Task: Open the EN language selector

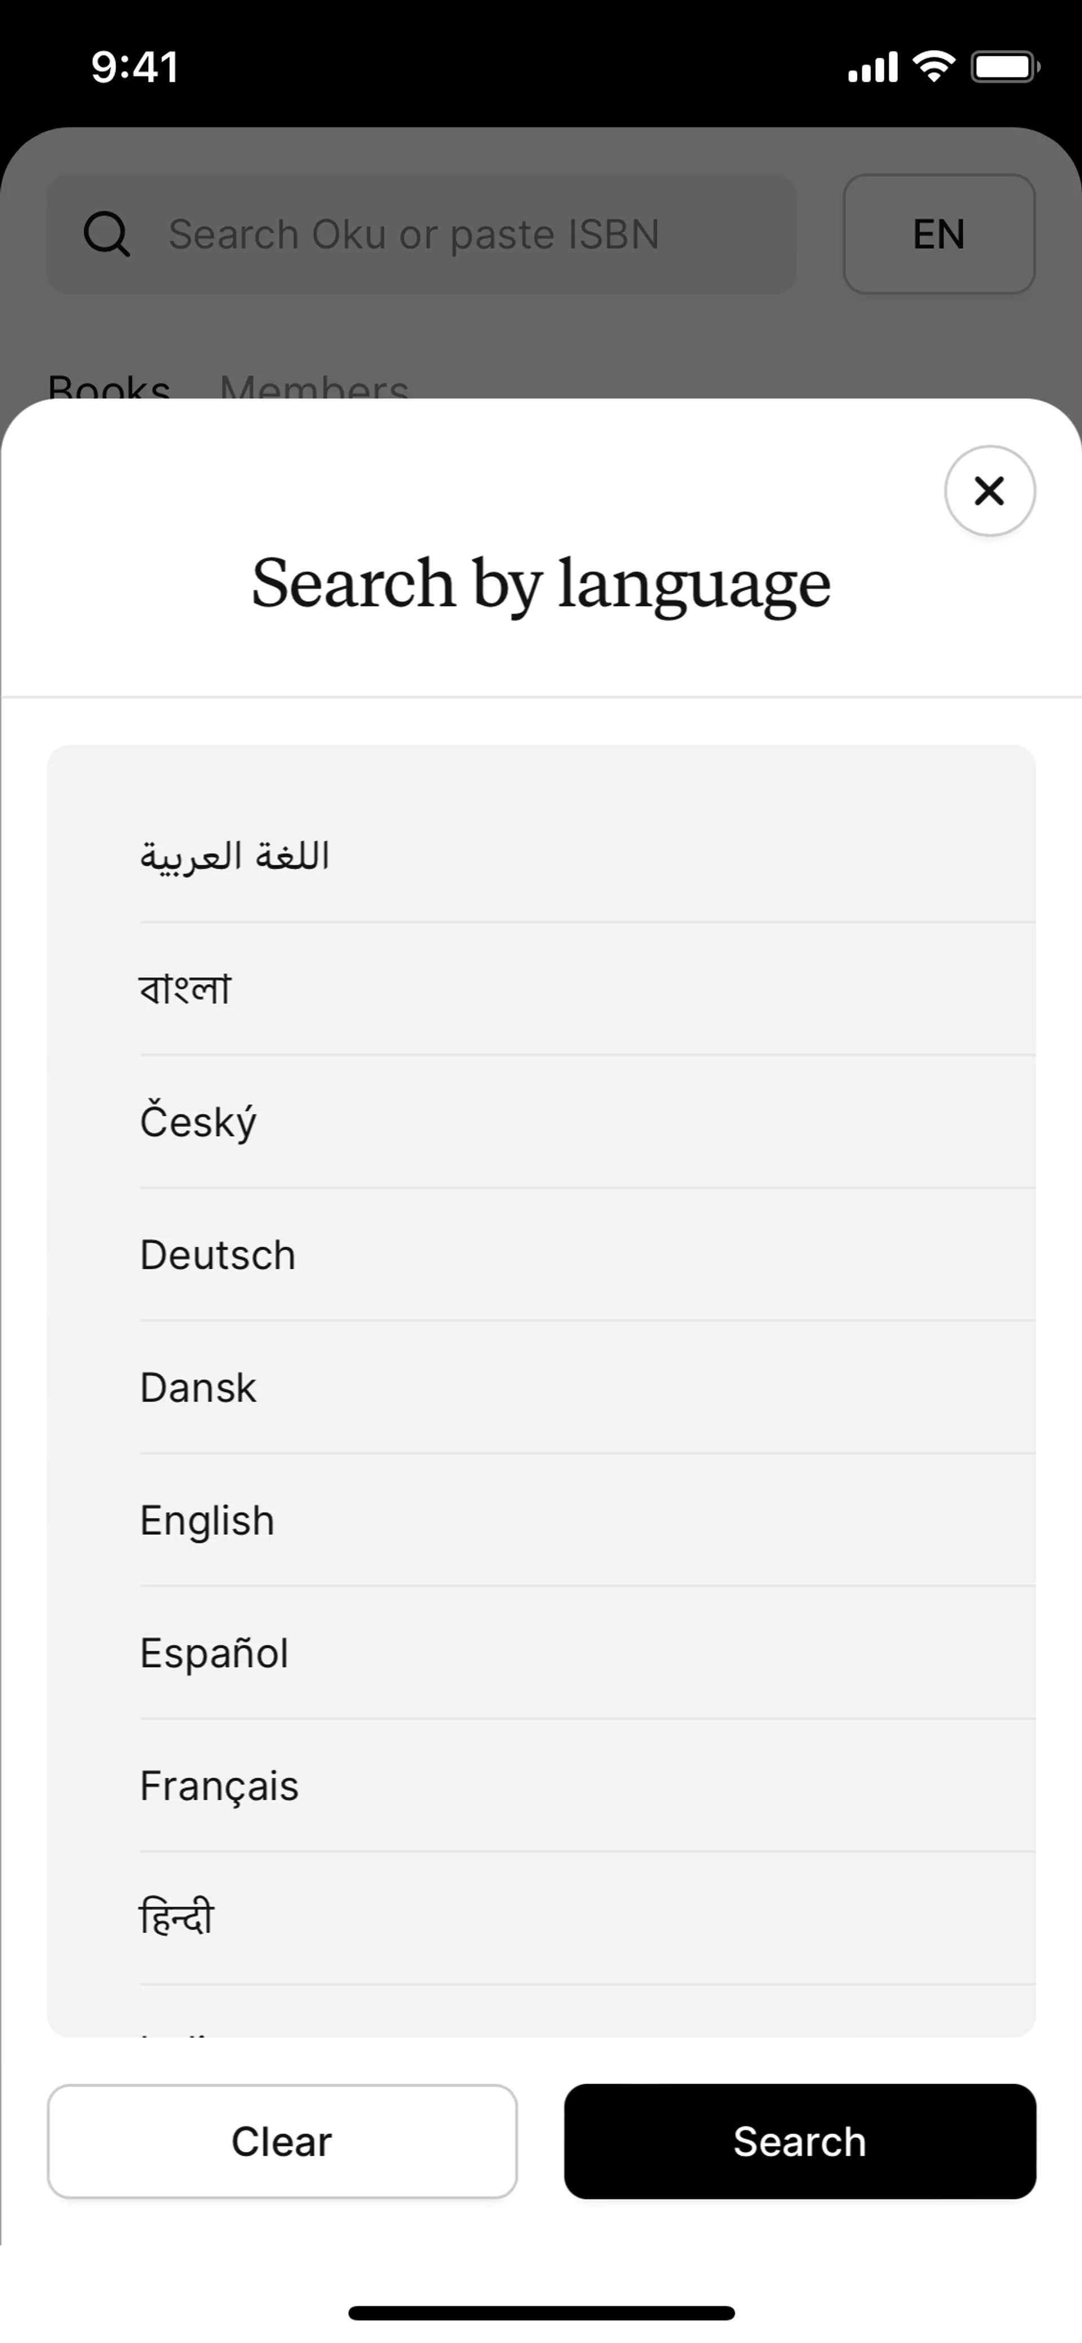Action: tap(938, 234)
